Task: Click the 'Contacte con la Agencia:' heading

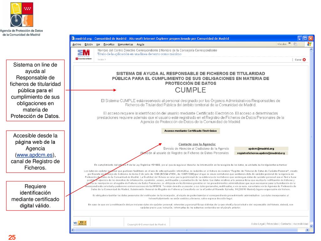Action: pyautogui.click(x=197, y=144)
